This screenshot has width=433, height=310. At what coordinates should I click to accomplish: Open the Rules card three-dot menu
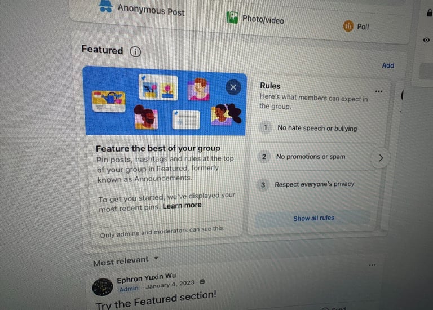[379, 91]
